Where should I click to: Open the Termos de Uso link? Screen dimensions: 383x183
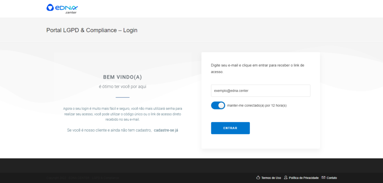pyautogui.click(x=271, y=178)
